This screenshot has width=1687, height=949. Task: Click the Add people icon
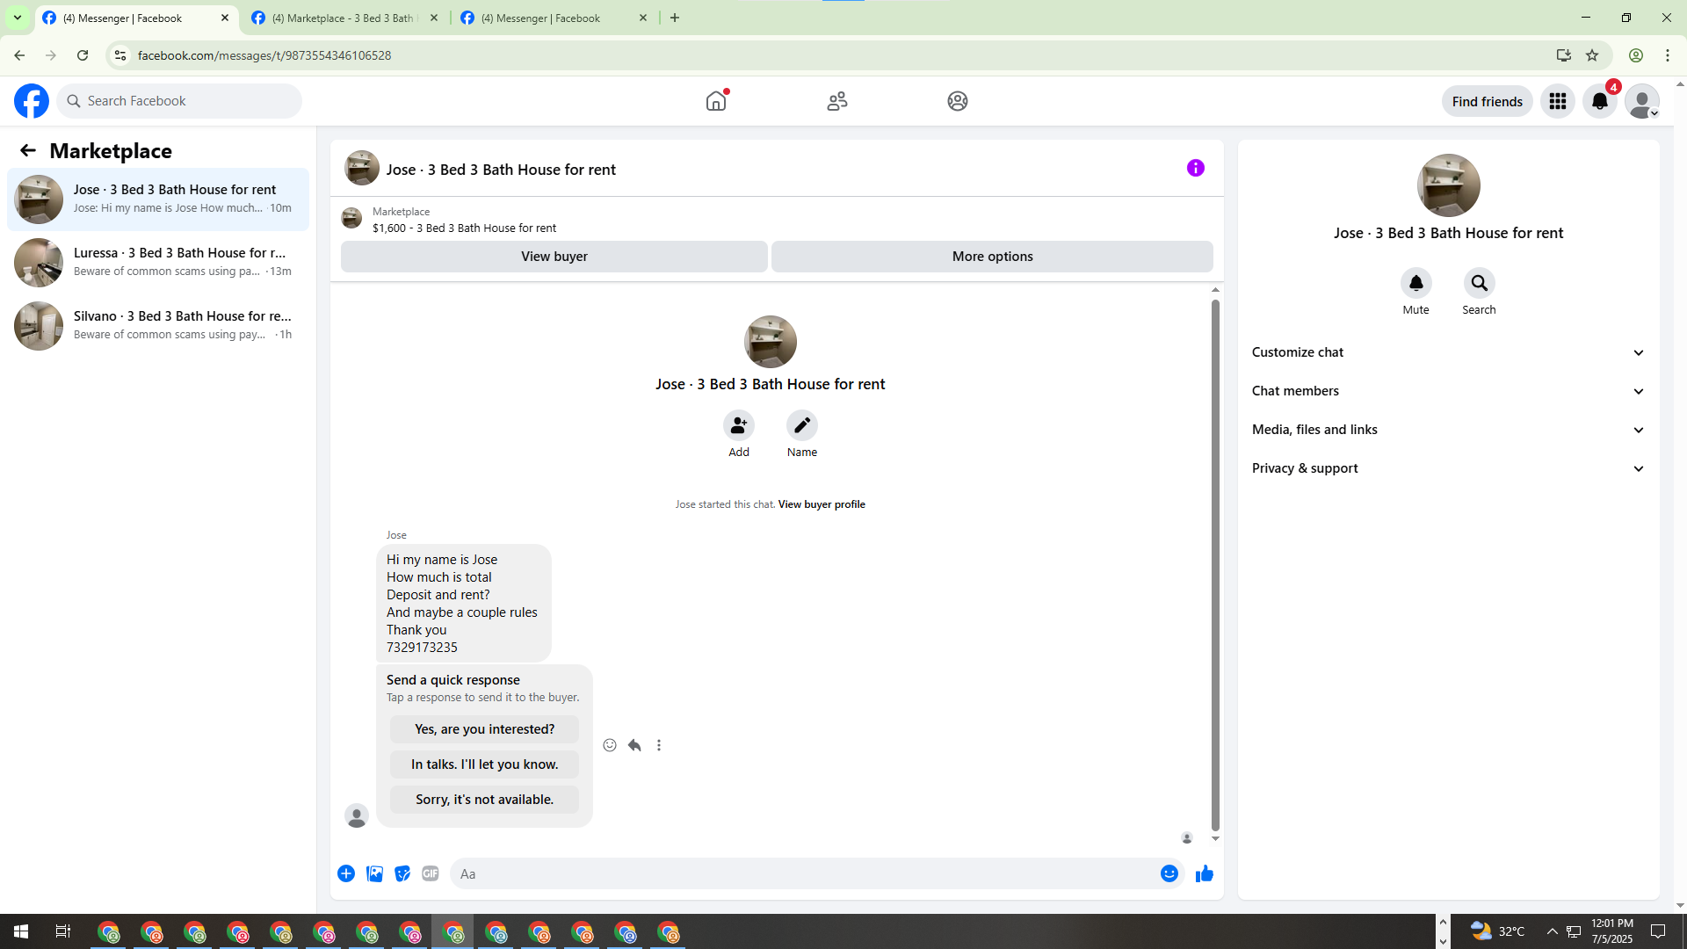[x=738, y=425]
